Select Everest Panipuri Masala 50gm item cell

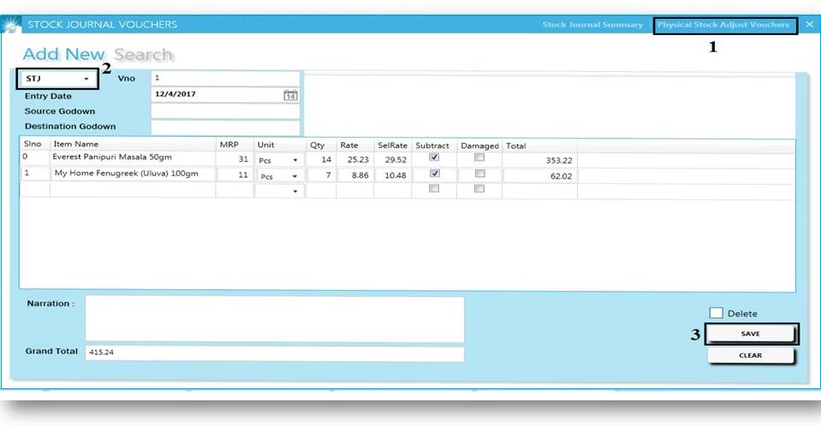coord(133,157)
